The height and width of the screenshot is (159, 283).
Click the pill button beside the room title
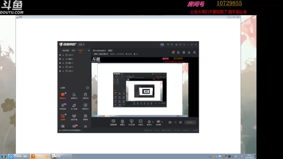(110, 51)
